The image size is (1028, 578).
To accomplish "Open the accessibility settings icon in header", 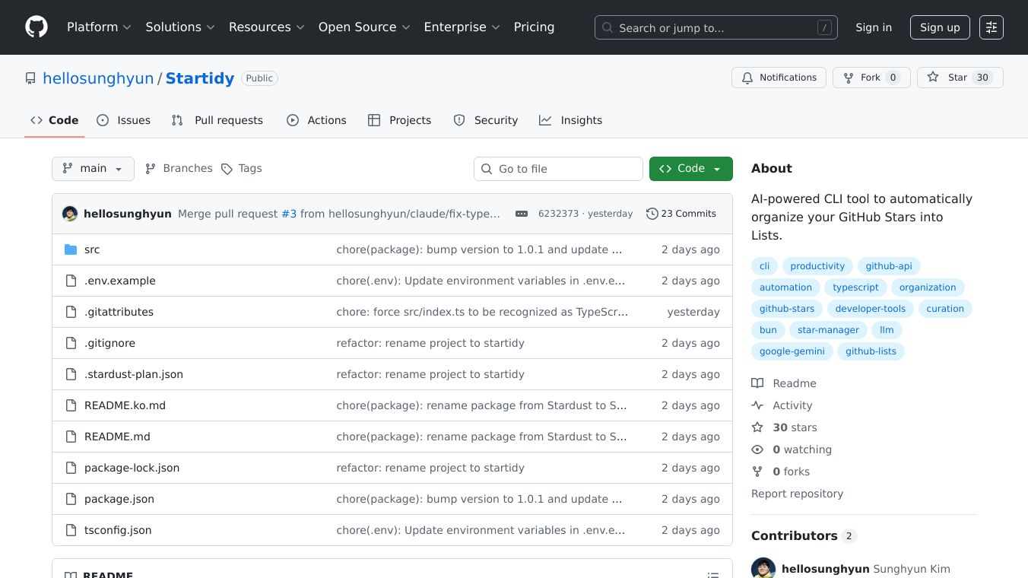I will [x=991, y=27].
